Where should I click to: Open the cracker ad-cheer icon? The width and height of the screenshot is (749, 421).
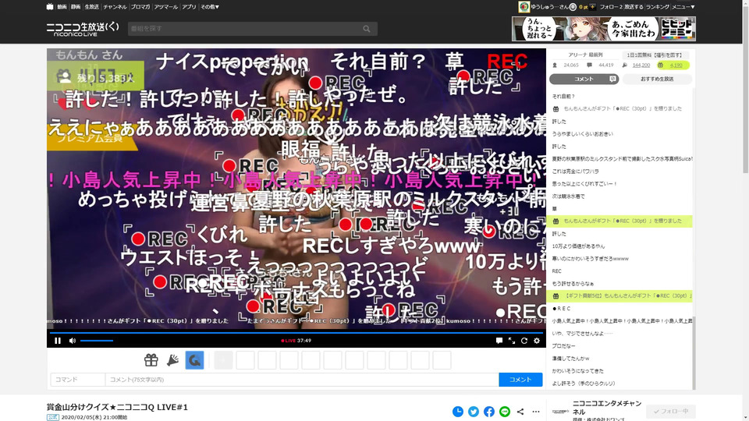tap(172, 360)
